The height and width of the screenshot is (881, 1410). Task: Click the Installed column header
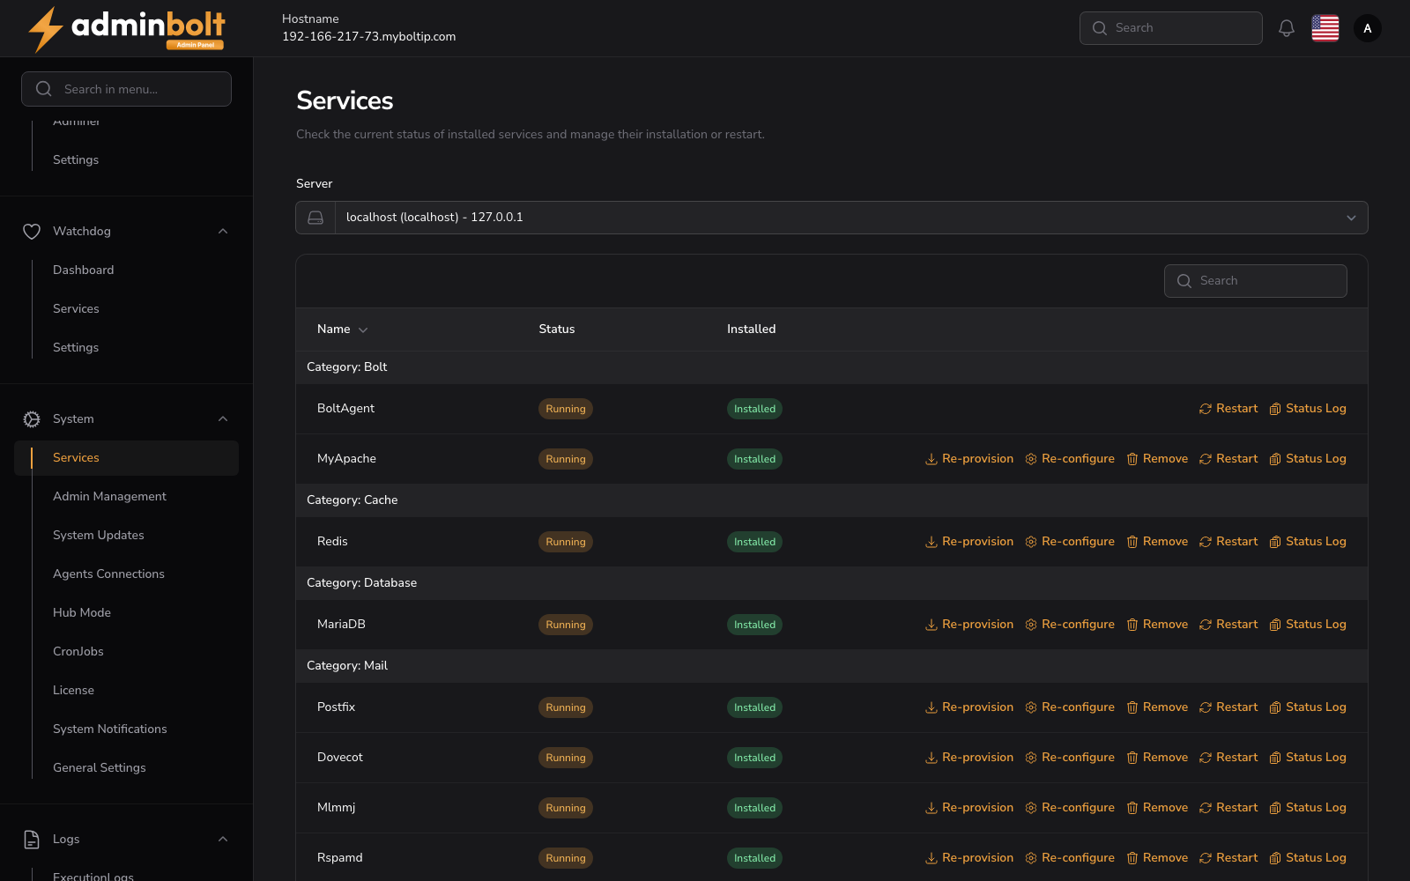[752, 329]
